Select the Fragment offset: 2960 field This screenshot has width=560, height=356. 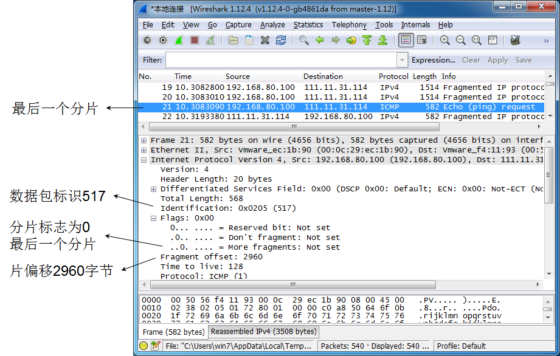(212, 257)
